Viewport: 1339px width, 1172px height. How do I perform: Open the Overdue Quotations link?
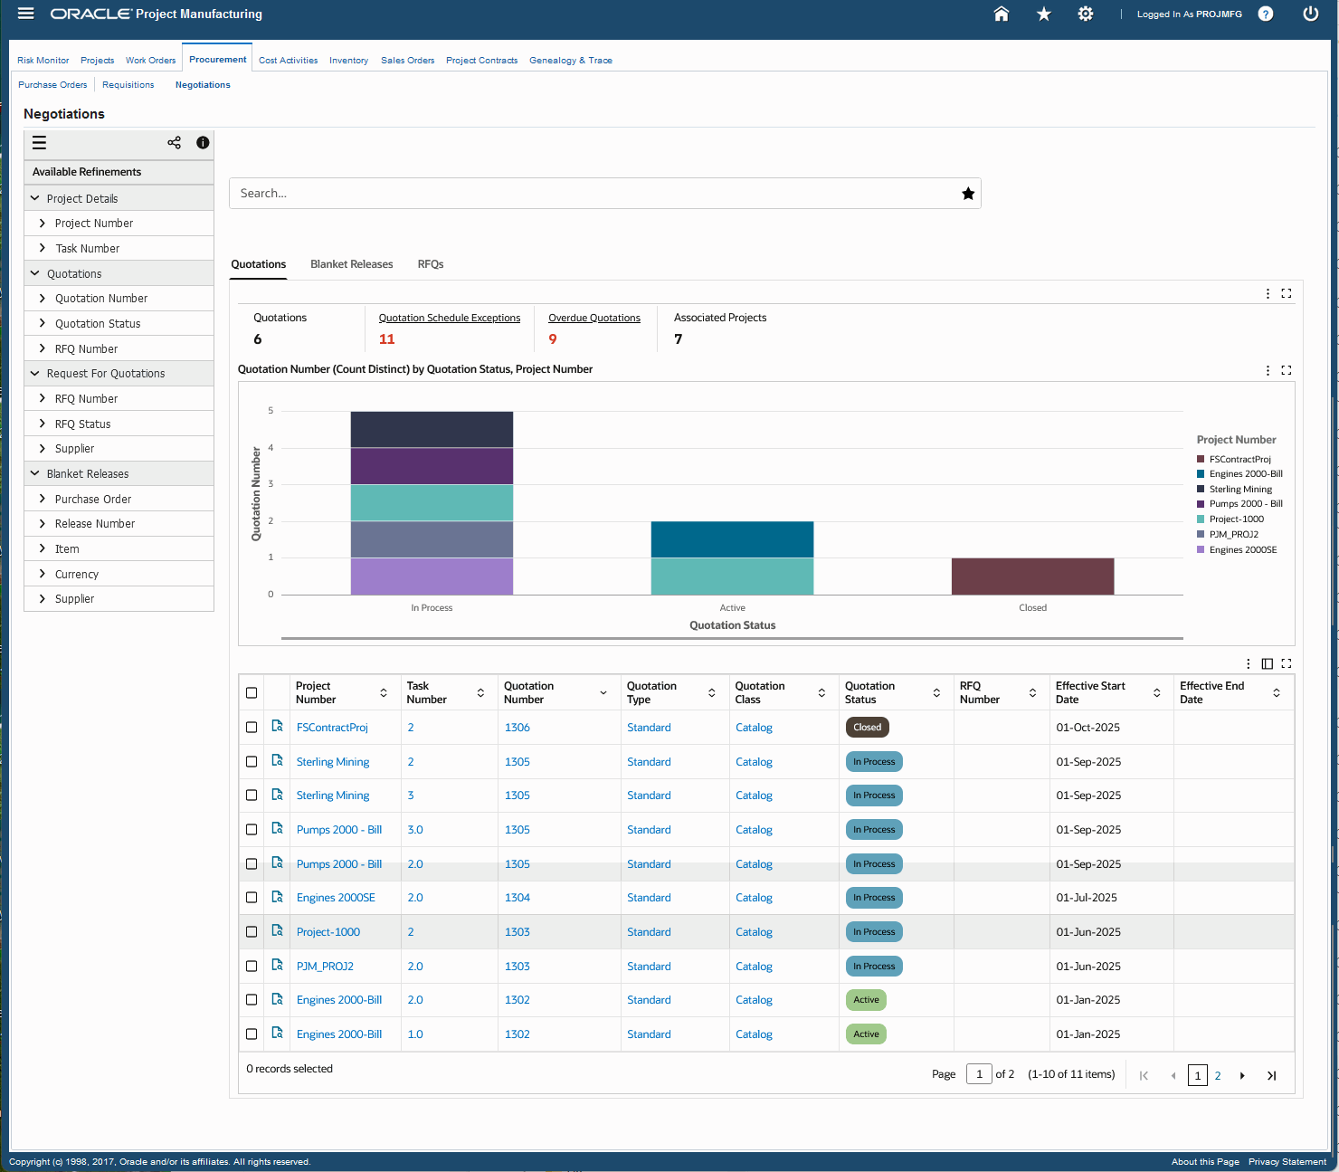point(594,318)
